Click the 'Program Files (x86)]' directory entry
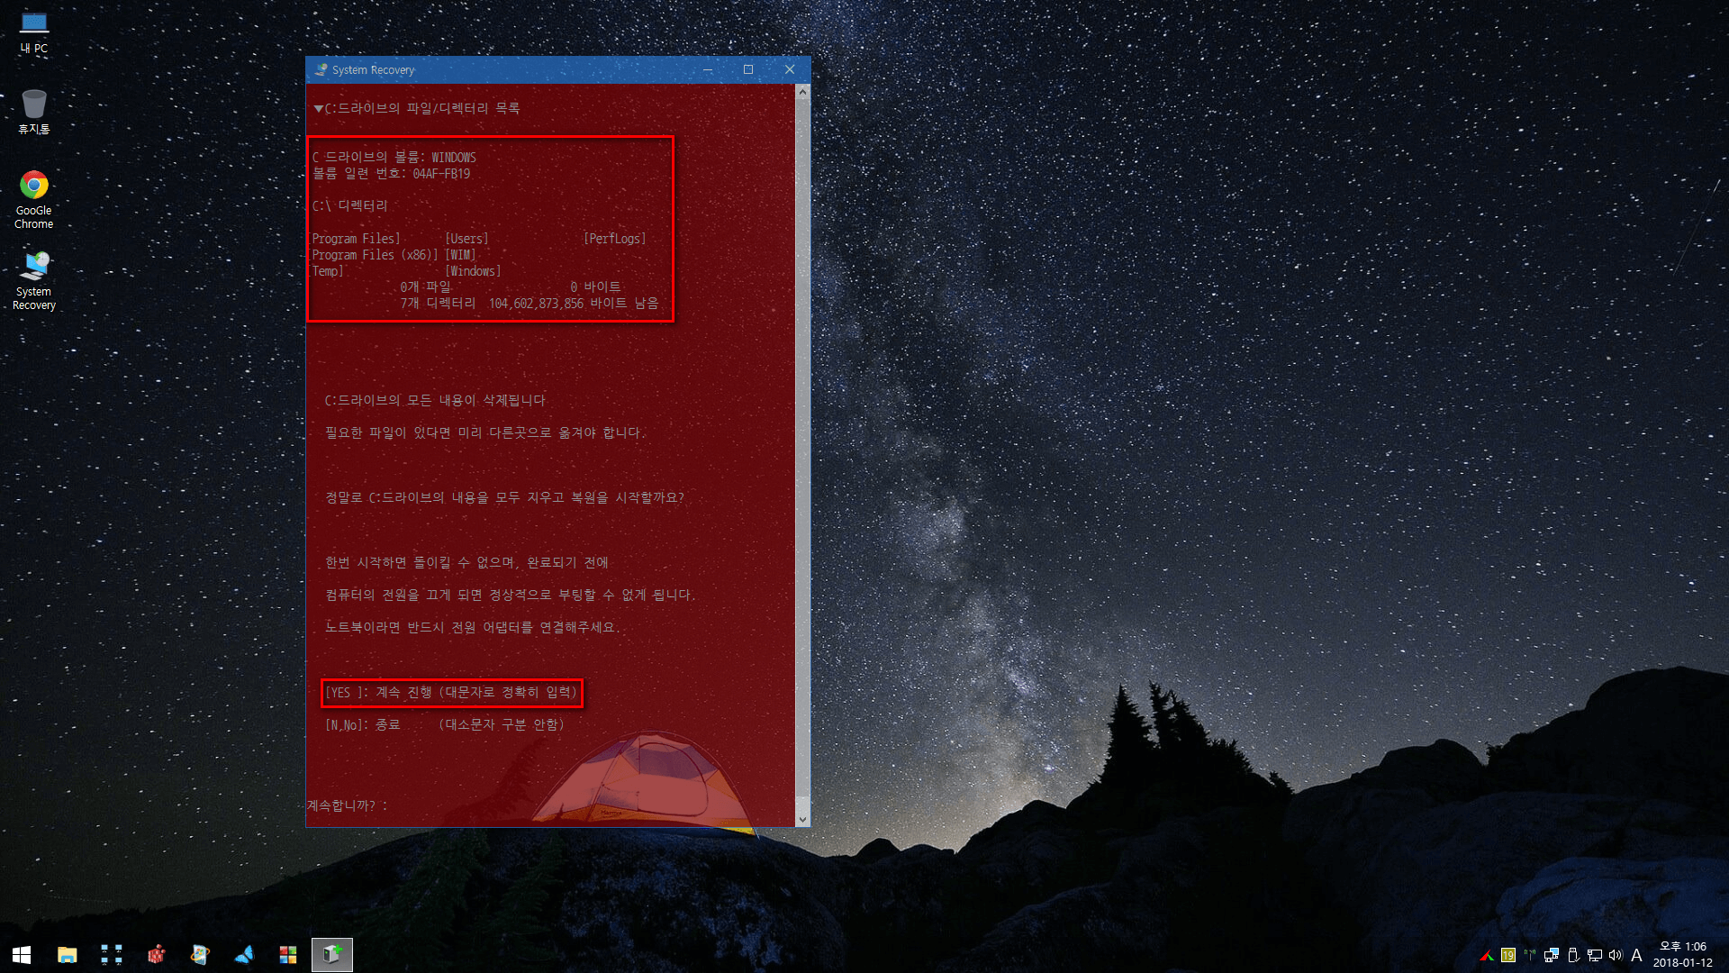Image resolution: width=1729 pixels, height=973 pixels. pyautogui.click(x=375, y=255)
